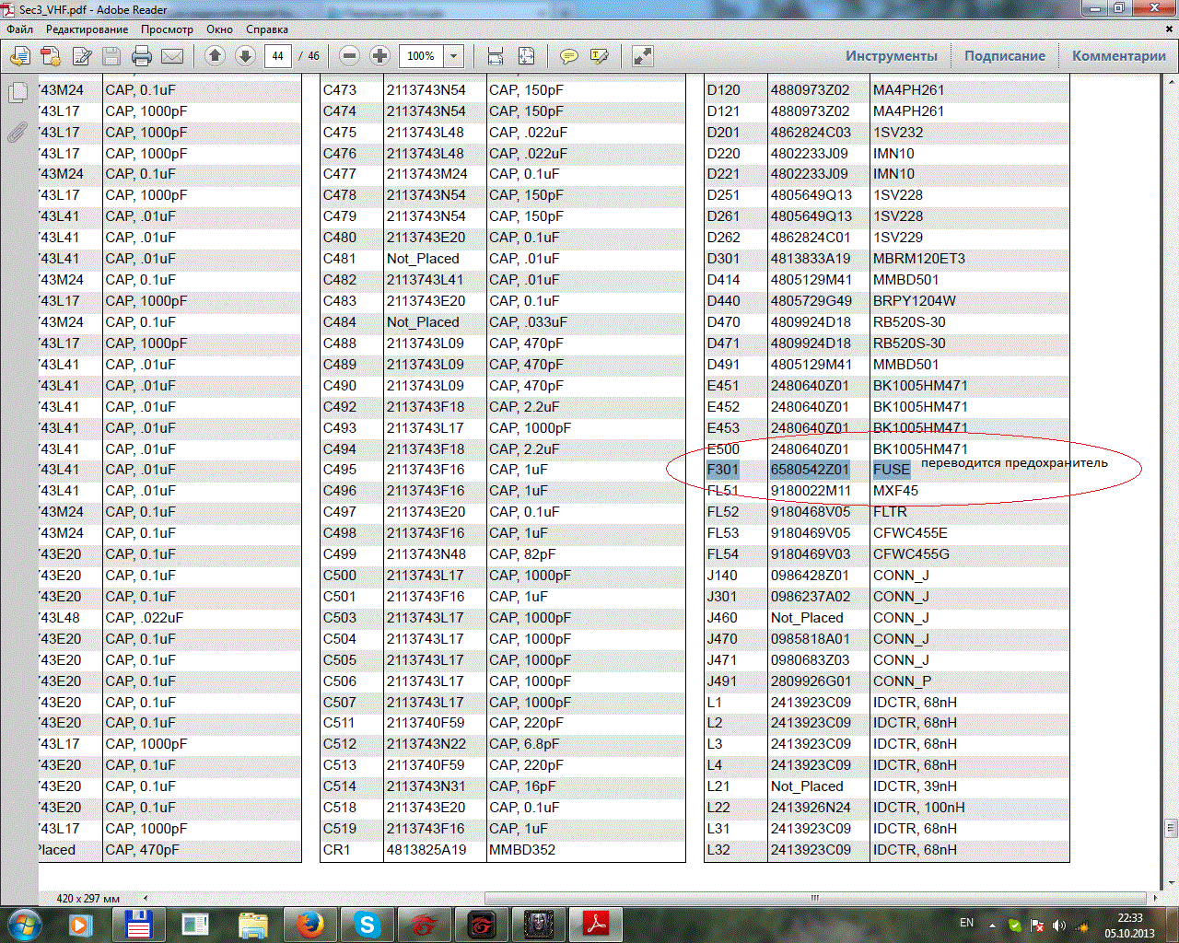Click the Send by email envelope icon
1179x943 pixels.
(x=172, y=56)
